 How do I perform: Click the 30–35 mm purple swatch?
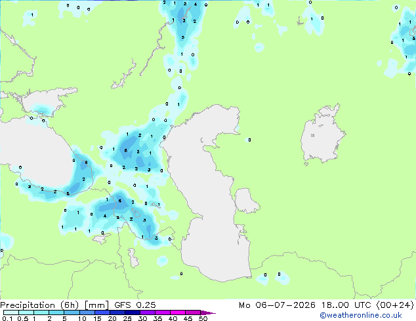tap(147, 312)
